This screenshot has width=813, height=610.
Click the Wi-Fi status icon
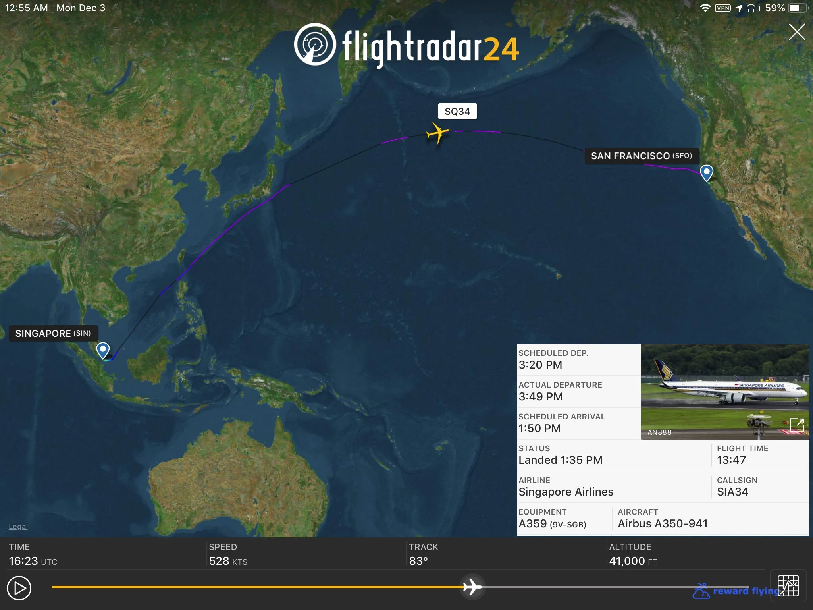coord(705,8)
